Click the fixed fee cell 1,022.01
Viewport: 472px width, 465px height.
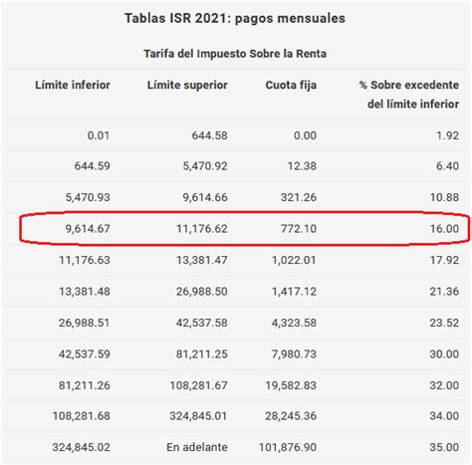294,260
